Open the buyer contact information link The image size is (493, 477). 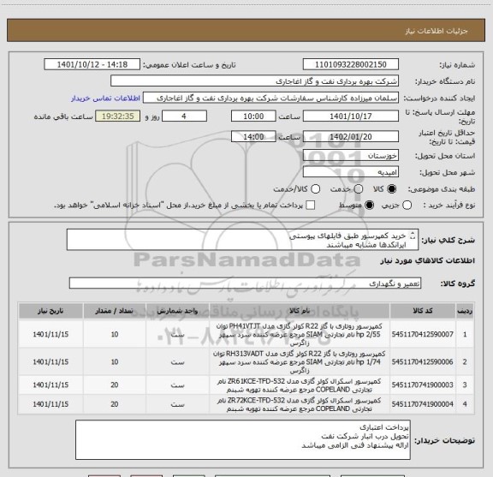click(105, 98)
